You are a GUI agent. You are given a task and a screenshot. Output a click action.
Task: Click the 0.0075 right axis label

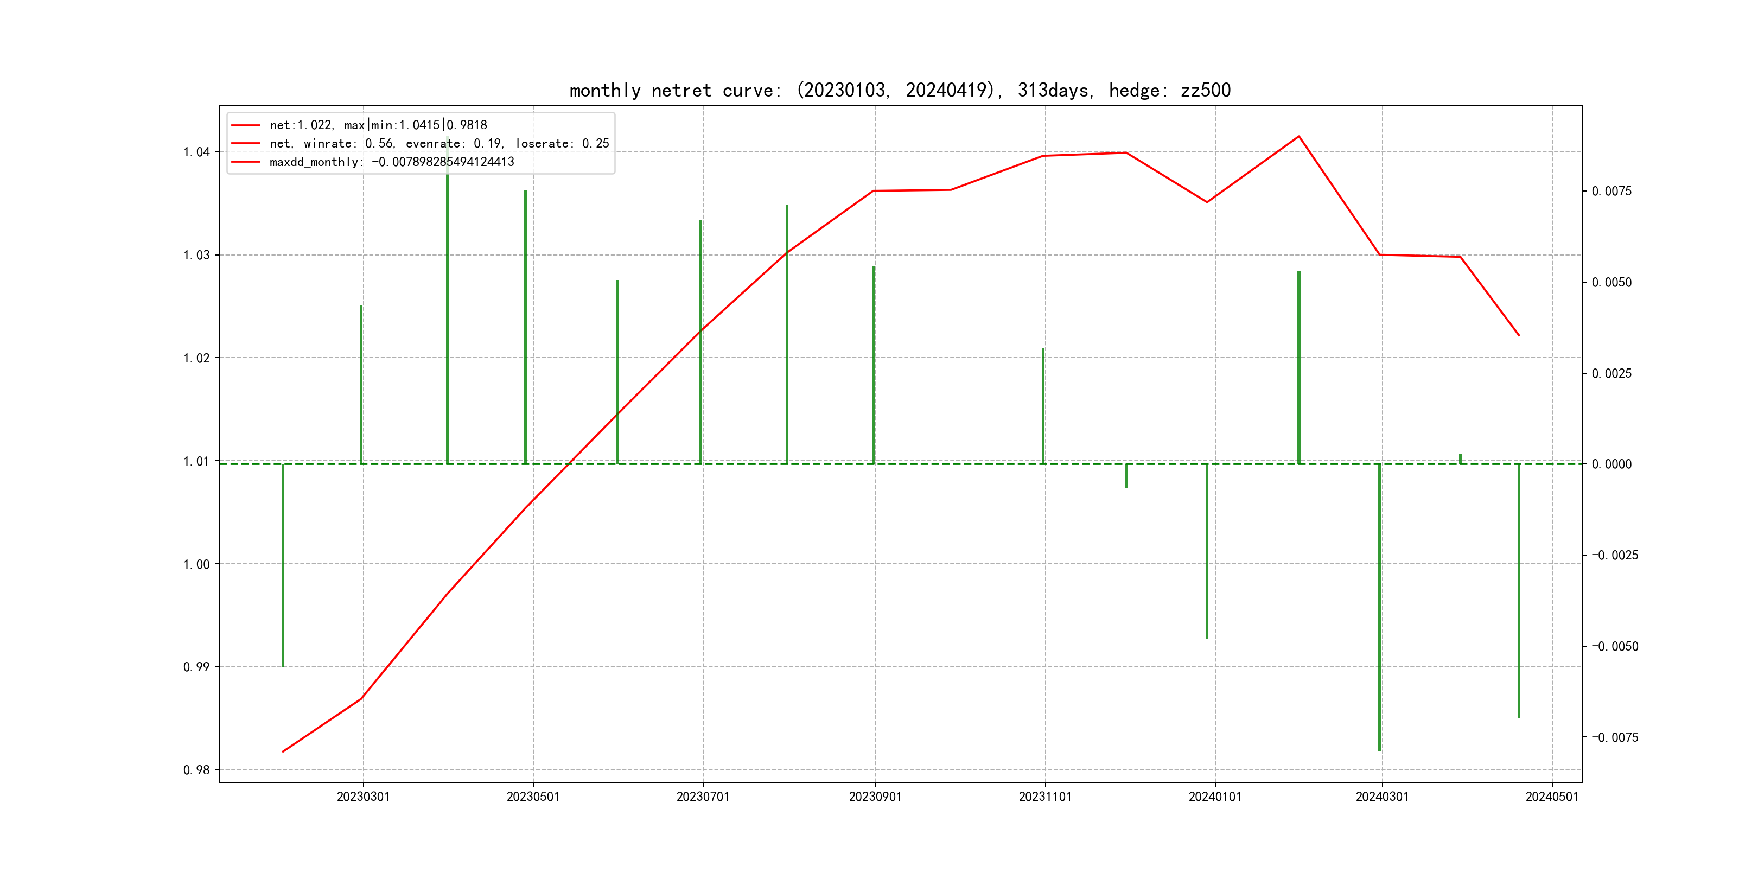pyautogui.click(x=1611, y=191)
